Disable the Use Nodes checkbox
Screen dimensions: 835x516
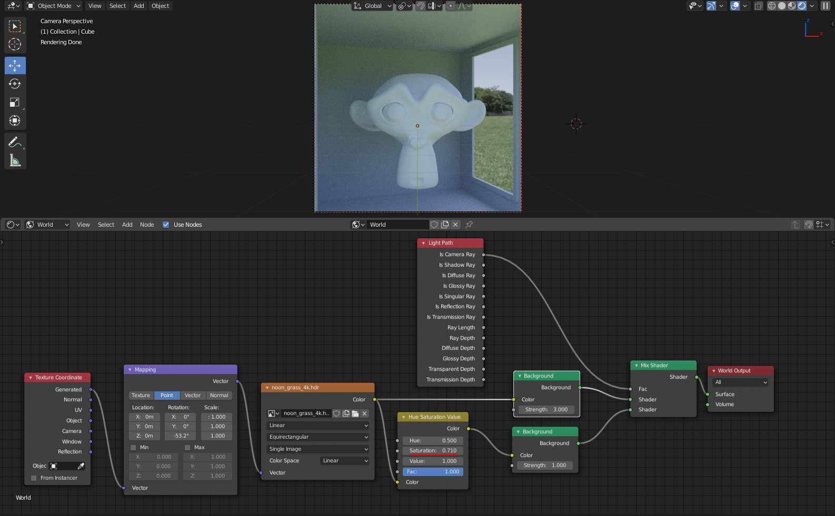[x=166, y=225]
